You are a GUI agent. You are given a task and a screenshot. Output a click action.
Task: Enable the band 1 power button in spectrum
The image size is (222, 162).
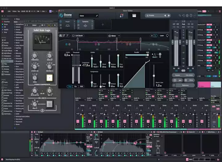(x=66, y=44)
